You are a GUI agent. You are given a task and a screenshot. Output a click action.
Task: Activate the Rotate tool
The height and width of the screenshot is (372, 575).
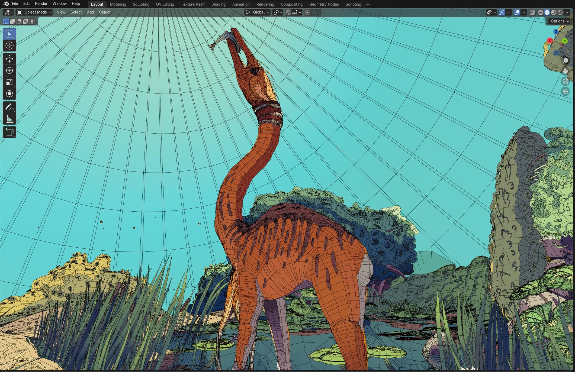coord(9,70)
